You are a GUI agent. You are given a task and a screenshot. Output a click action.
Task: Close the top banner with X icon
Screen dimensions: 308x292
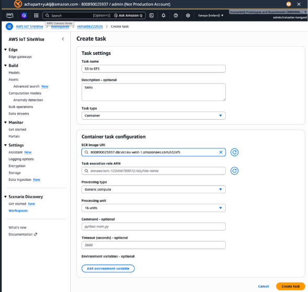(x=299, y=4)
